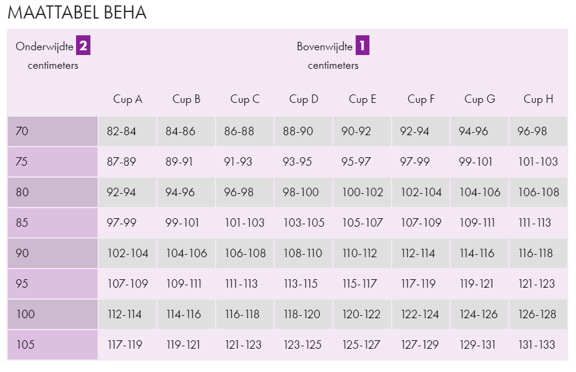The width and height of the screenshot is (576, 372).
Task: Select the Cup H column header
Action: [x=538, y=99]
